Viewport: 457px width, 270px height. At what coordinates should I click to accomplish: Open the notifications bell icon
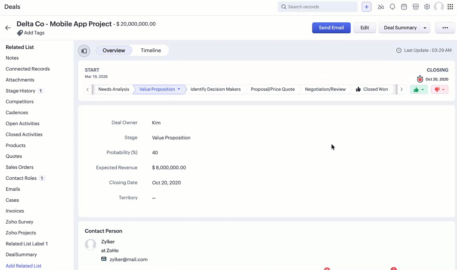pos(392,7)
